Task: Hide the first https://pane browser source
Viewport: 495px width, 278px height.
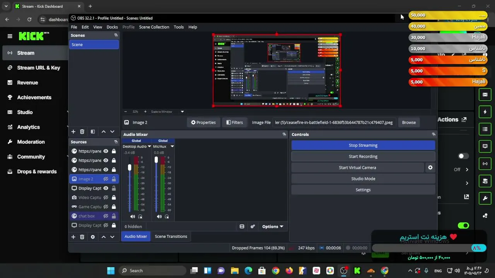Action: pos(106,151)
